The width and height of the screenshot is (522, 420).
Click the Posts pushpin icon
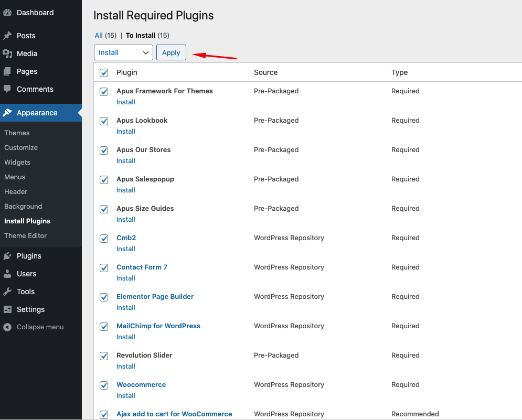[7, 36]
